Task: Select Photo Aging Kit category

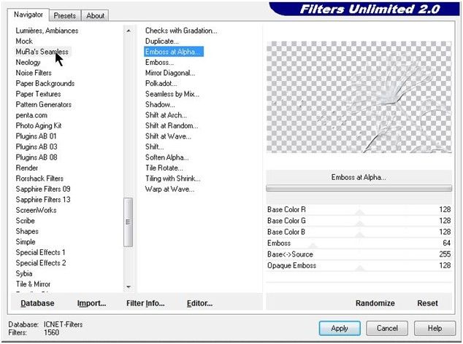Action: pos(39,126)
